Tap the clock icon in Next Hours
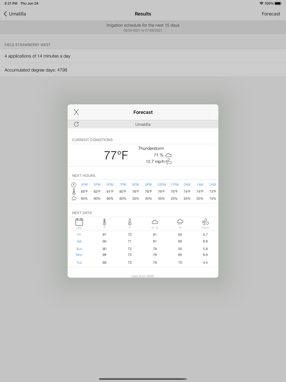The width and height of the screenshot is (286, 382). coord(74,185)
